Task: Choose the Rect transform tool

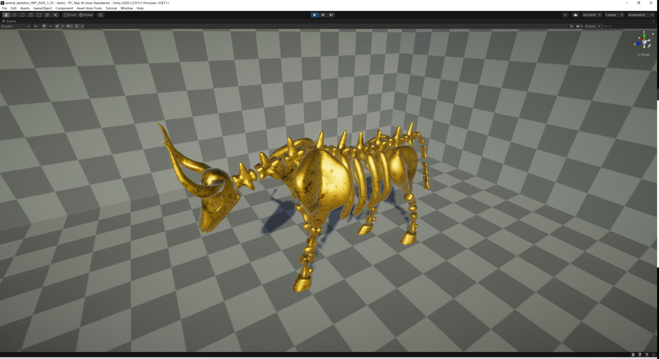Action: [x=39, y=15]
